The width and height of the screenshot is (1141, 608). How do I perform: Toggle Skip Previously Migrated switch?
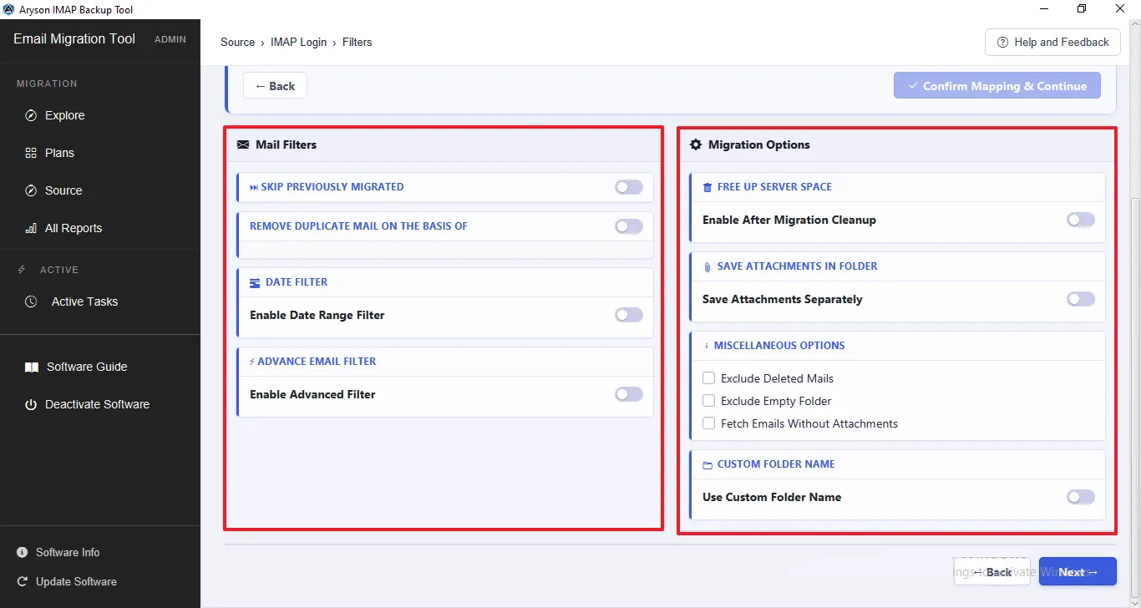point(629,187)
